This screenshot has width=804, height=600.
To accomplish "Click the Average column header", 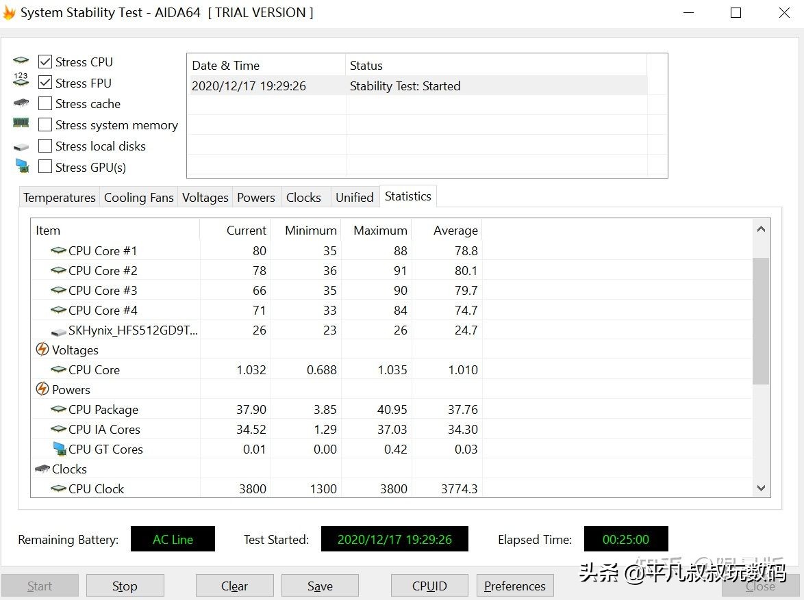I will 447,231.
